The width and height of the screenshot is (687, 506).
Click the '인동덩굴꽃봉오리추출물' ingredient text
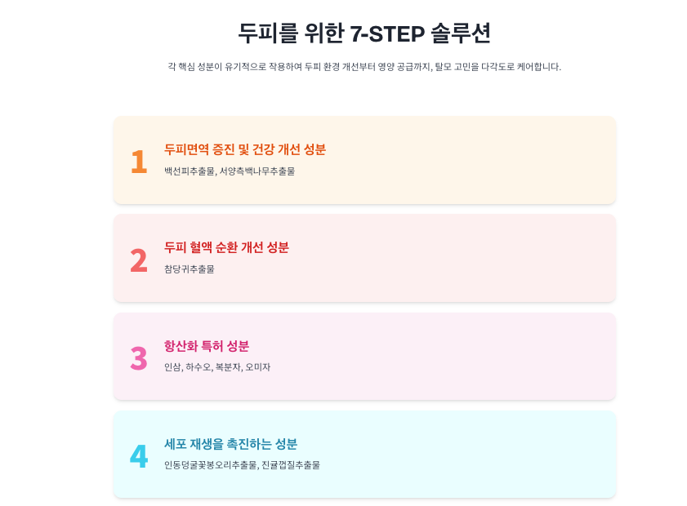pos(210,465)
